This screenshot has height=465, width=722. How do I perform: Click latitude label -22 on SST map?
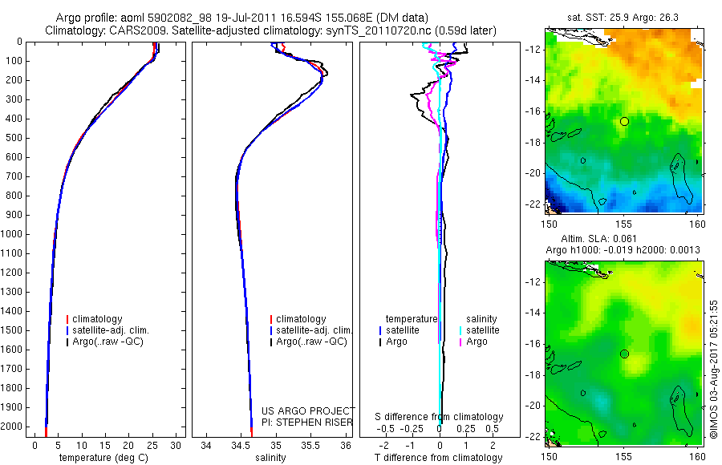[x=533, y=204]
